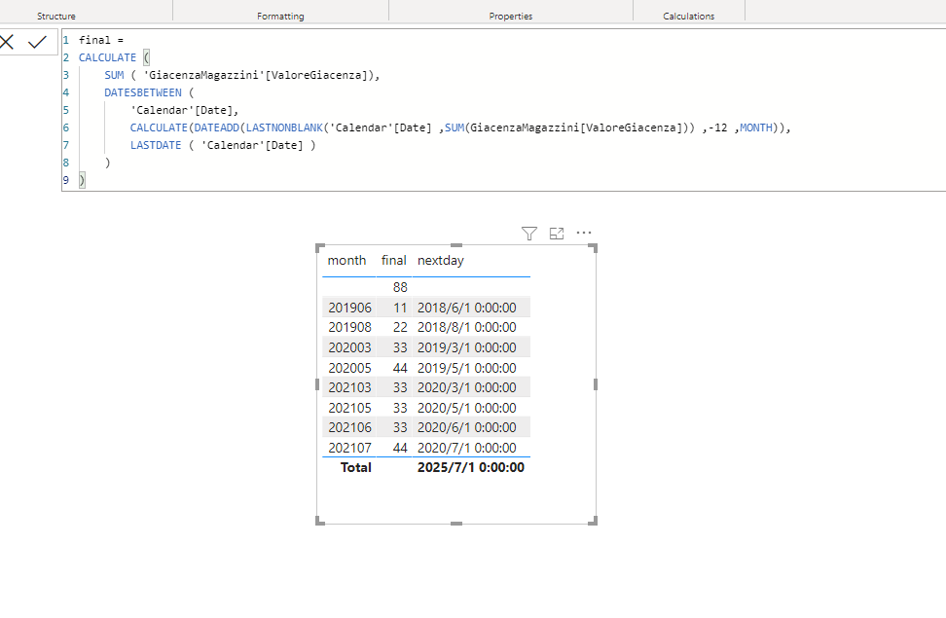The width and height of the screenshot is (946, 618).
Task: Select the month cell 202106
Action: (x=350, y=427)
